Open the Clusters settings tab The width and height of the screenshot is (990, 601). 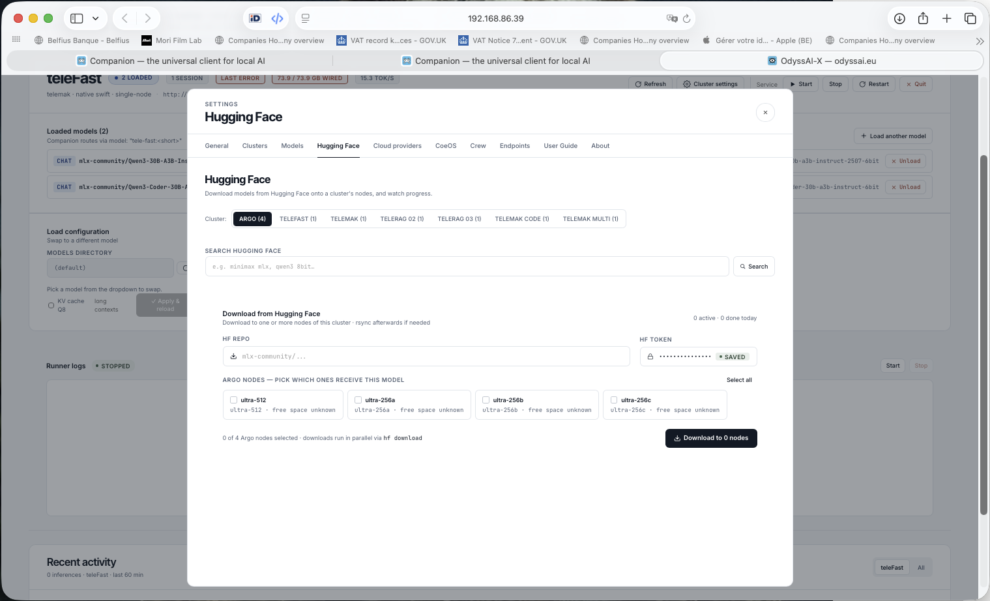(255, 146)
